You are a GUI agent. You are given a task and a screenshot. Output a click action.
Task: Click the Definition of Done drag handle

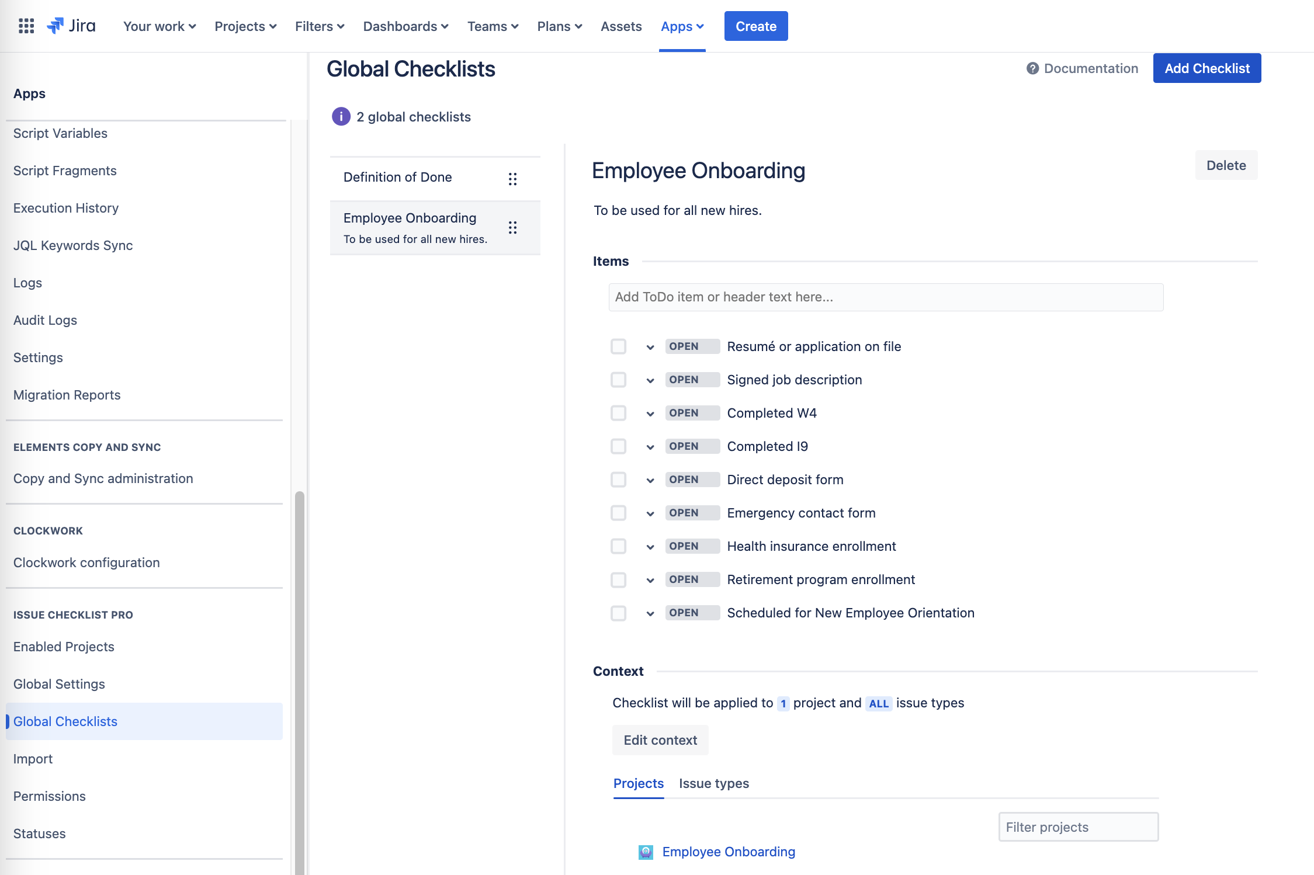pos(512,179)
